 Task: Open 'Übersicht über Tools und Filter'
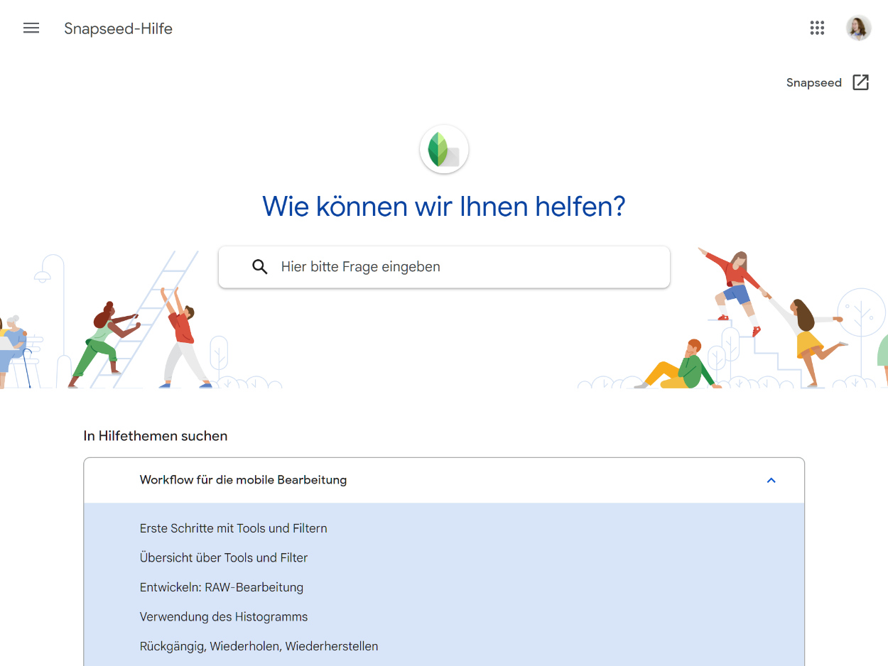tap(223, 558)
